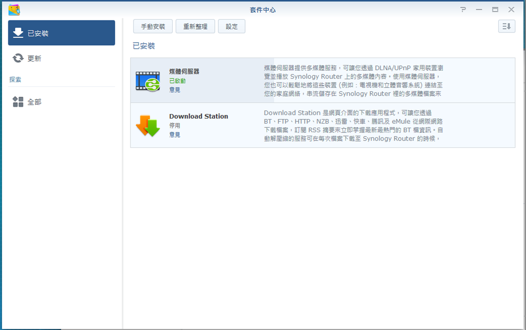Click the download arrow icon beside 已安裝

18,33
